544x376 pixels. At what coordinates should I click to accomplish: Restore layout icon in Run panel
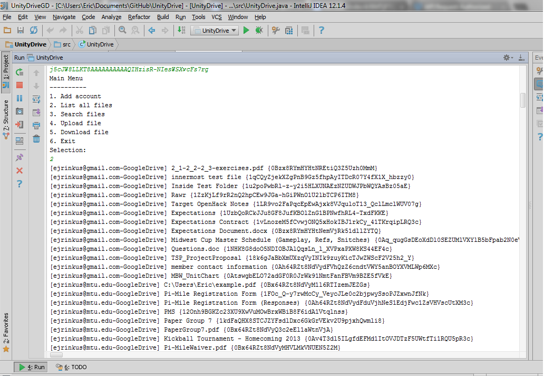(x=20, y=141)
